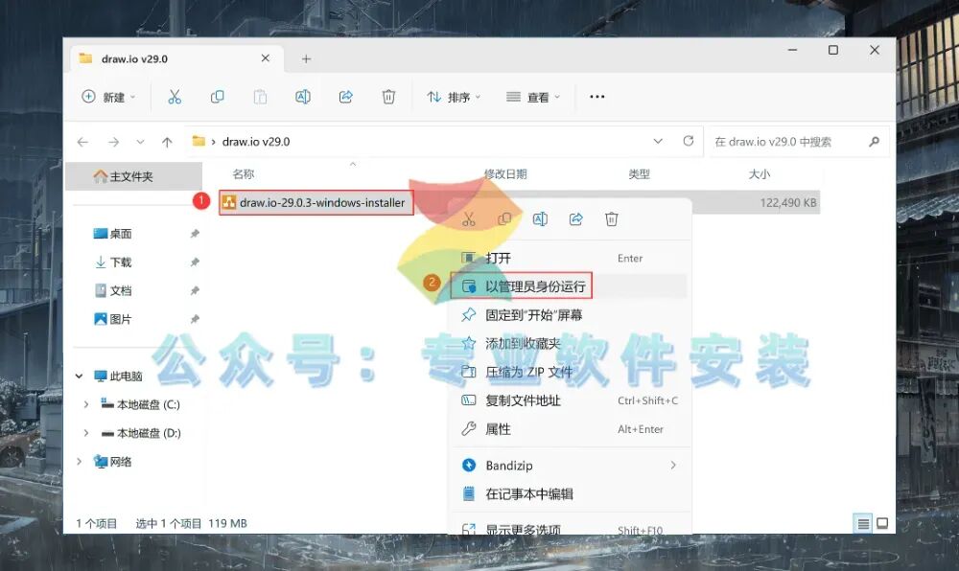959x571 pixels.
Task: Unpin 下载 via its pin icon
Action: (x=195, y=262)
